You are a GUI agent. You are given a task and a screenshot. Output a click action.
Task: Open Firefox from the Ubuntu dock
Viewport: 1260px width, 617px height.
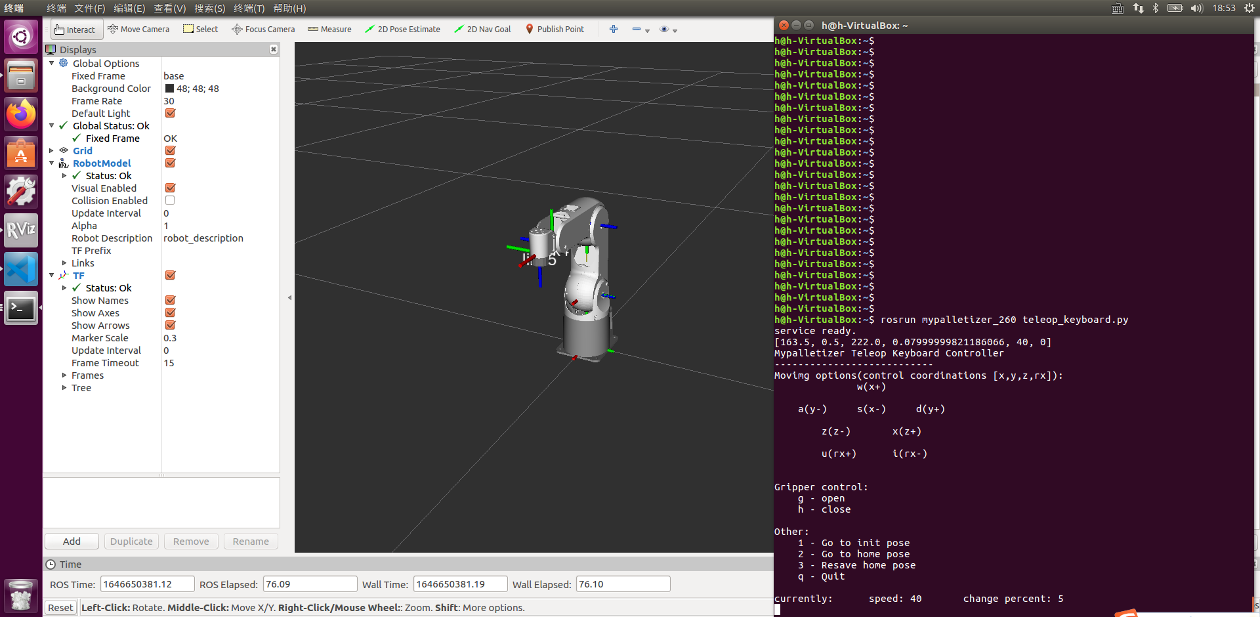tap(21, 115)
